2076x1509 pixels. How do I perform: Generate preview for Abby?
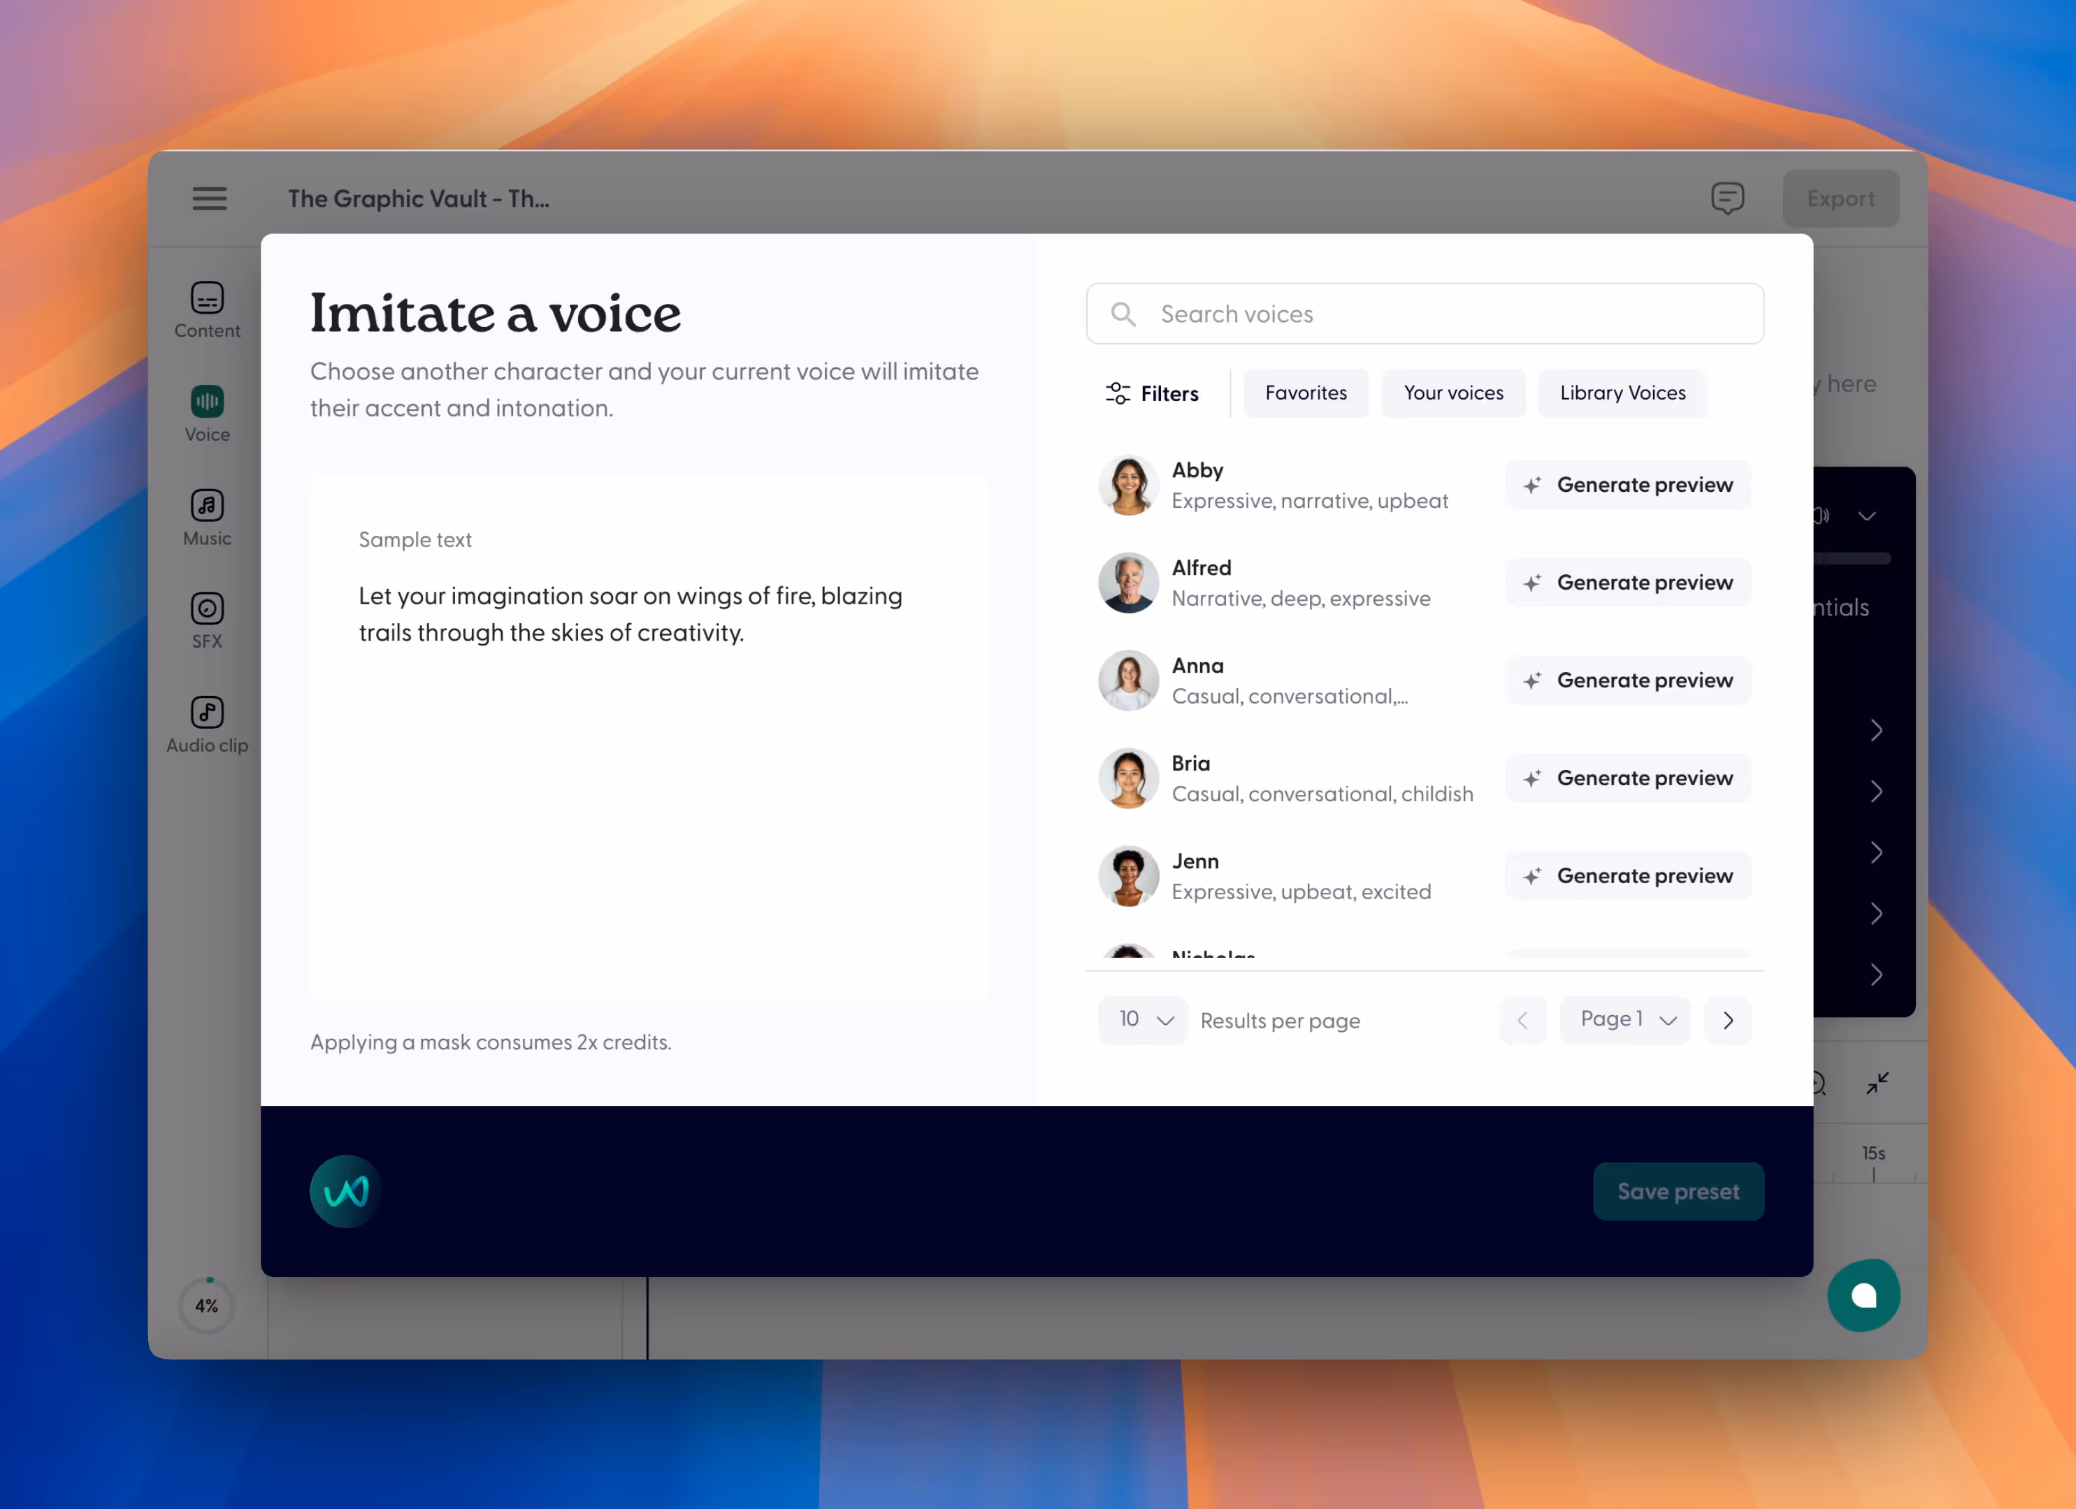pyautogui.click(x=1627, y=485)
